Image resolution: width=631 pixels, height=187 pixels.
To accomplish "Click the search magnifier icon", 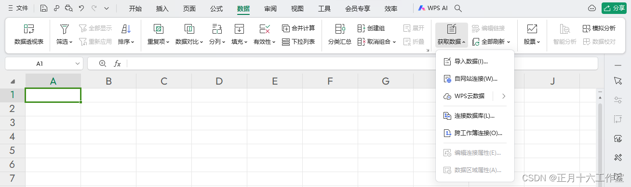I will 458,8.
